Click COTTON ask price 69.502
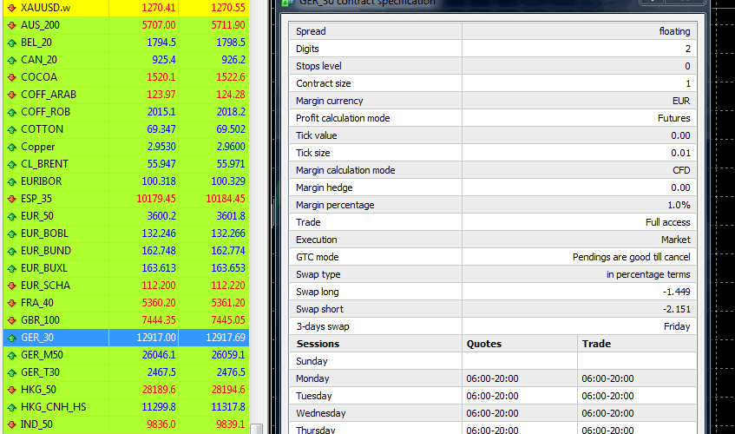 231,129
